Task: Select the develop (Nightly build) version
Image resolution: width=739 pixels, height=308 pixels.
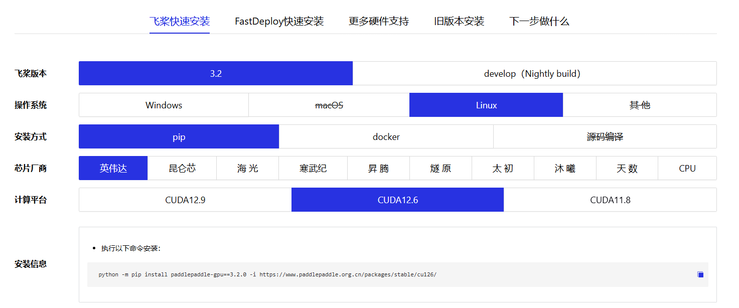Action: (x=534, y=73)
